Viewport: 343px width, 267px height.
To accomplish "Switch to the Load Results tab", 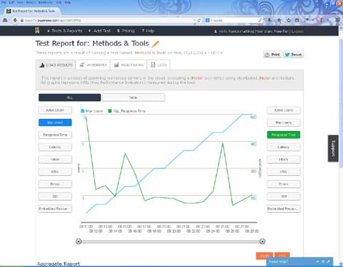I will (x=56, y=65).
